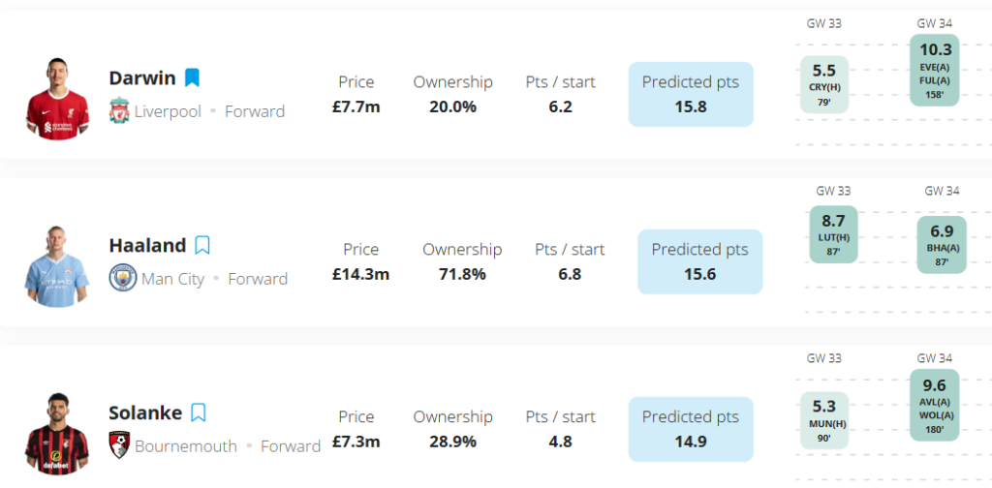The height and width of the screenshot is (488, 992).
Task: Click Solanke's GW 34 9.6 fixture tile
Action: [x=934, y=405]
